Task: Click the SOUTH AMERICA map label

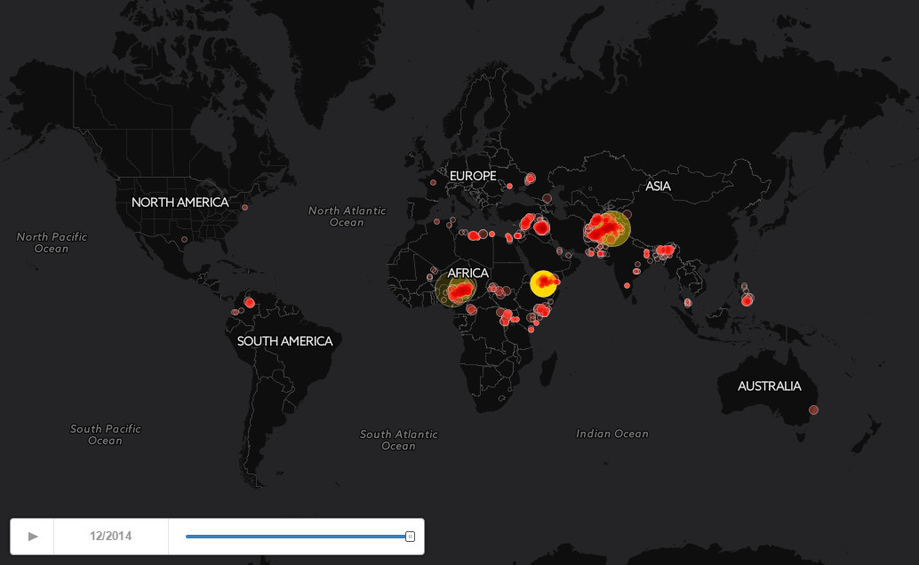Action: pyautogui.click(x=284, y=341)
